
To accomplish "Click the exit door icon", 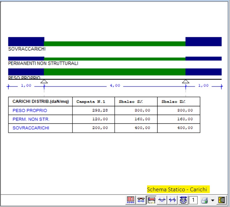I will tap(222, 200).
